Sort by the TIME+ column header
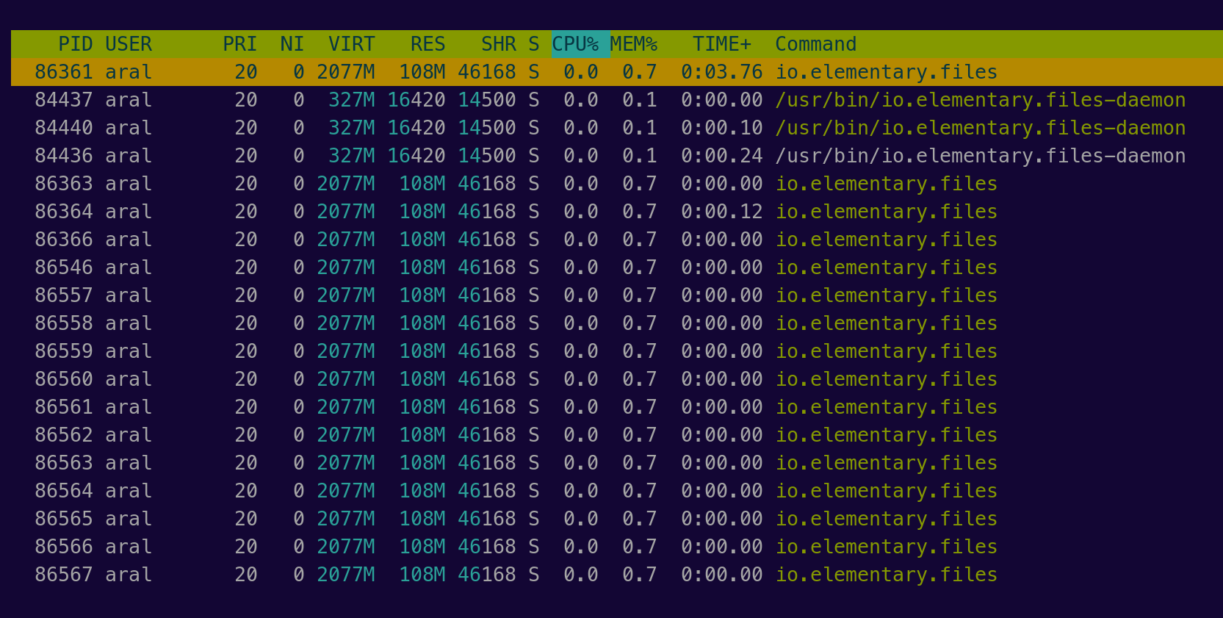The image size is (1223, 618). click(x=722, y=44)
